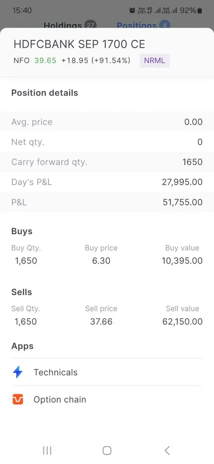
Task: Tap the Avg. price row
Action: pyautogui.click(x=107, y=122)
